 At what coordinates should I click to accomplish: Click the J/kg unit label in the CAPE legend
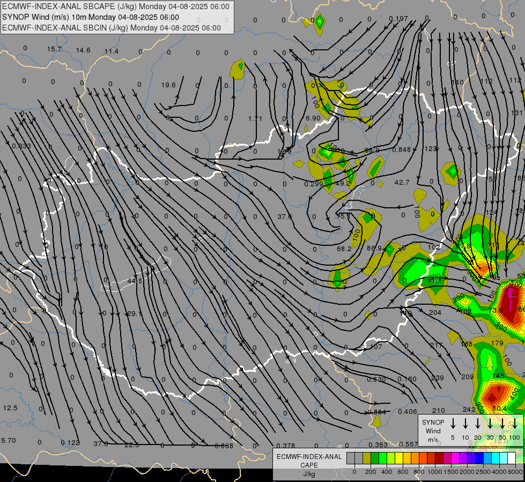coord(309,474)
